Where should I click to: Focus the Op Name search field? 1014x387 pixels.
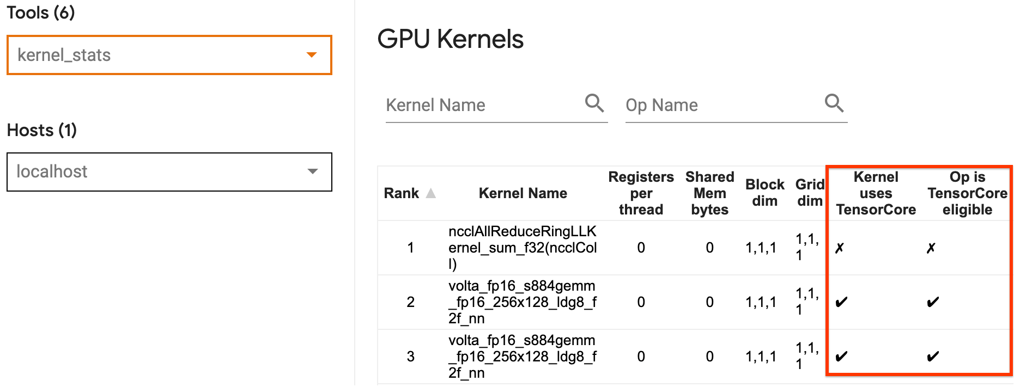pos(722,105)
